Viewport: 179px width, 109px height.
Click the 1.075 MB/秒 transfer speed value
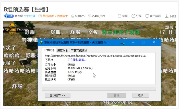click(75, 72)
